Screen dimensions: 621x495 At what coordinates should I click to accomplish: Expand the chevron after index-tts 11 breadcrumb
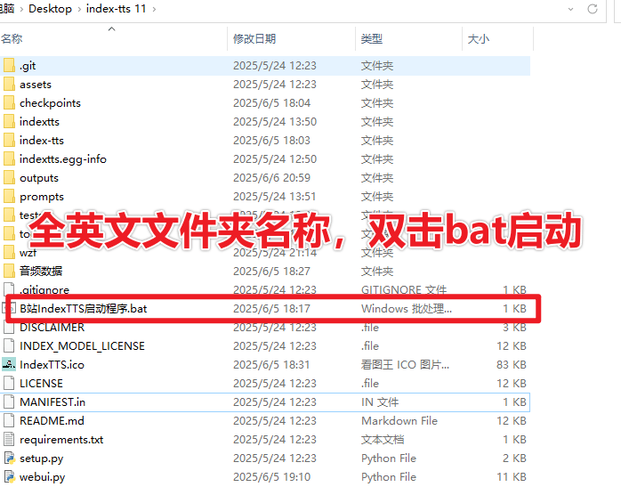(154, 9)
